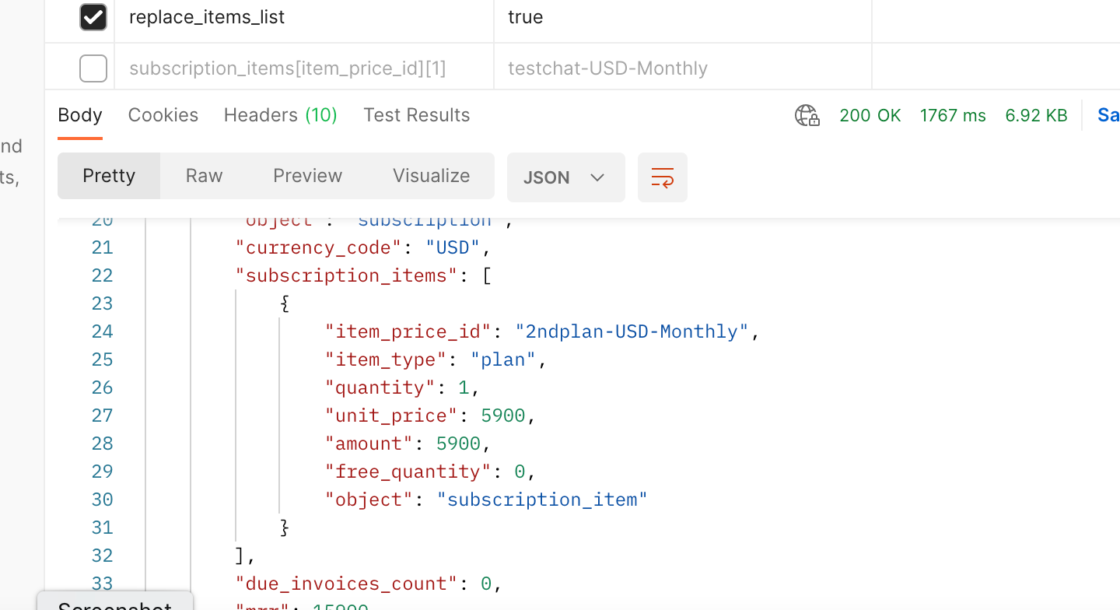
Task: Click the 1767 ms response time
Action: pyautogui.click(x=952, y=116)
